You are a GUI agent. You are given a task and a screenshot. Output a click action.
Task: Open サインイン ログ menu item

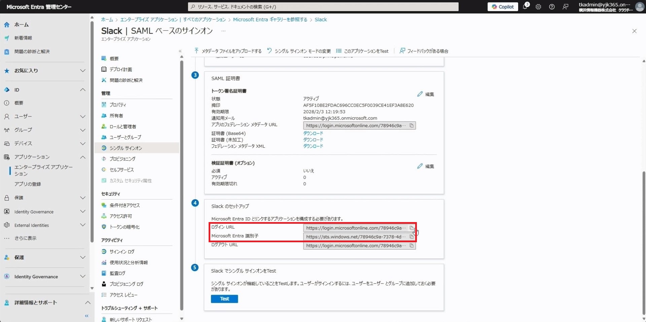(122, 252)
